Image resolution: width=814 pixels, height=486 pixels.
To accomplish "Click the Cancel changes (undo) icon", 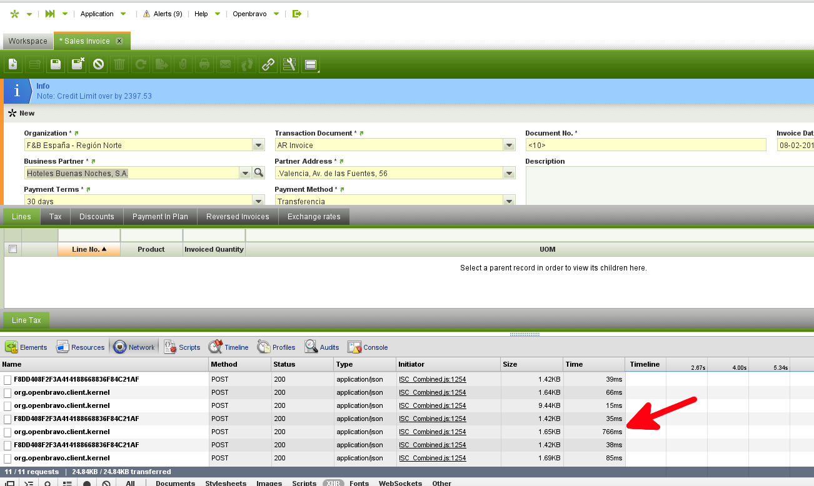I will tap(98, 64).
